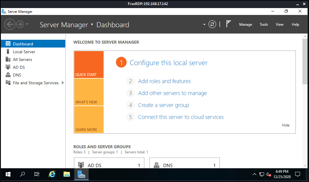Open the notifications flag

point(228,24)
